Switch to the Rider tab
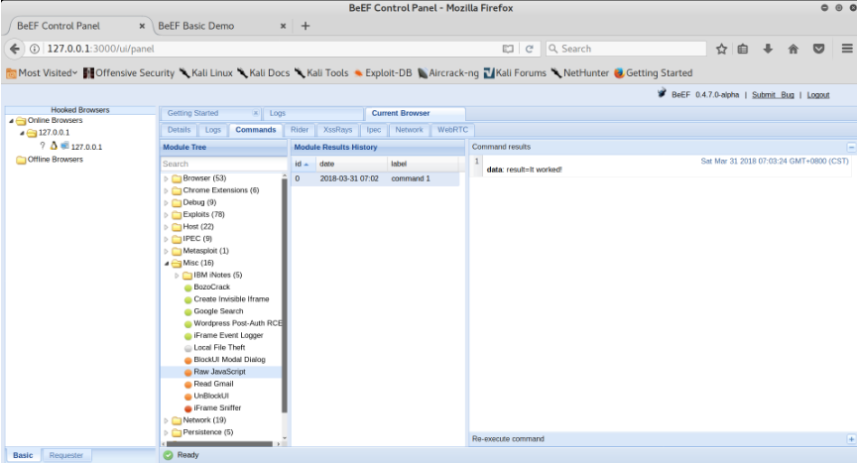This screenshot has height=463, width=857. 300,130
